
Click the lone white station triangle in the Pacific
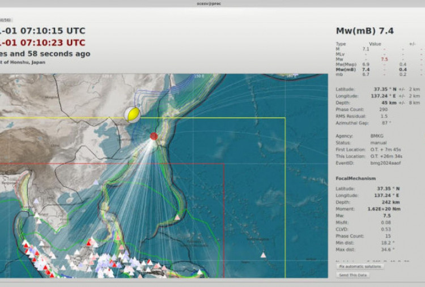(263, 255)
